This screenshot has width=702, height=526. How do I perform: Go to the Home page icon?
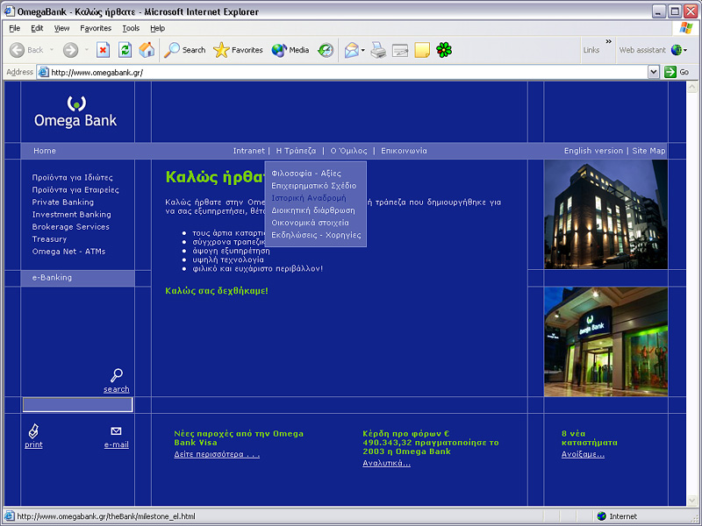[147, 50]
